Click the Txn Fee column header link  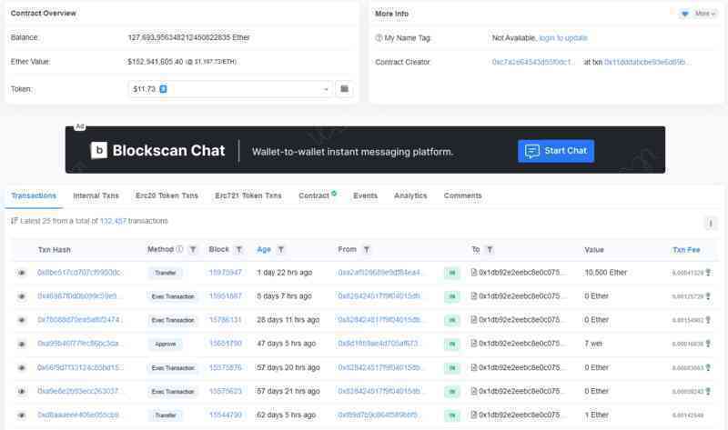(686, 250)
